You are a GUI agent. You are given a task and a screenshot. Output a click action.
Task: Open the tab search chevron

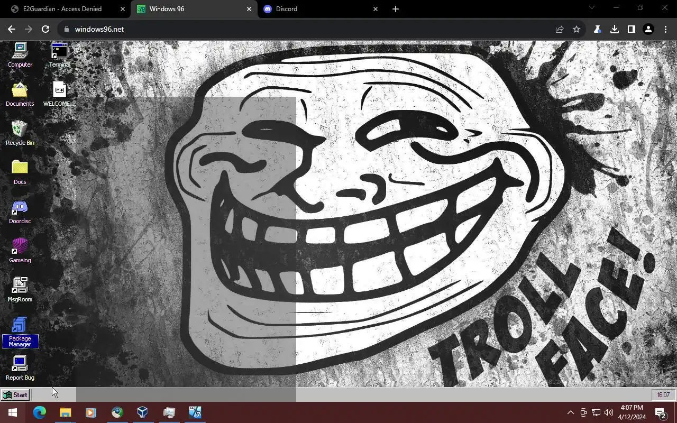(x=592, y=8)
